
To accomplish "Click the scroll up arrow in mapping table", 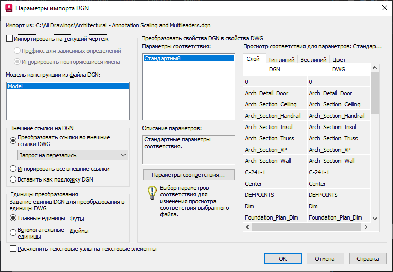I will 374,68.
